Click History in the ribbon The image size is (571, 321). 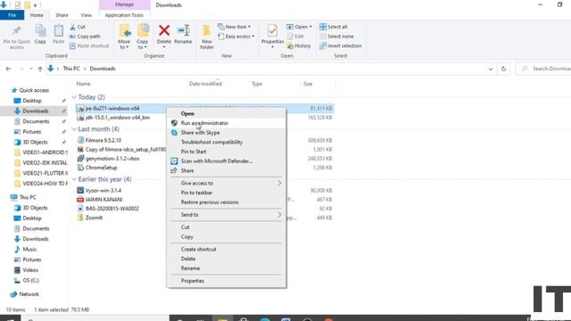click(299, 45)
